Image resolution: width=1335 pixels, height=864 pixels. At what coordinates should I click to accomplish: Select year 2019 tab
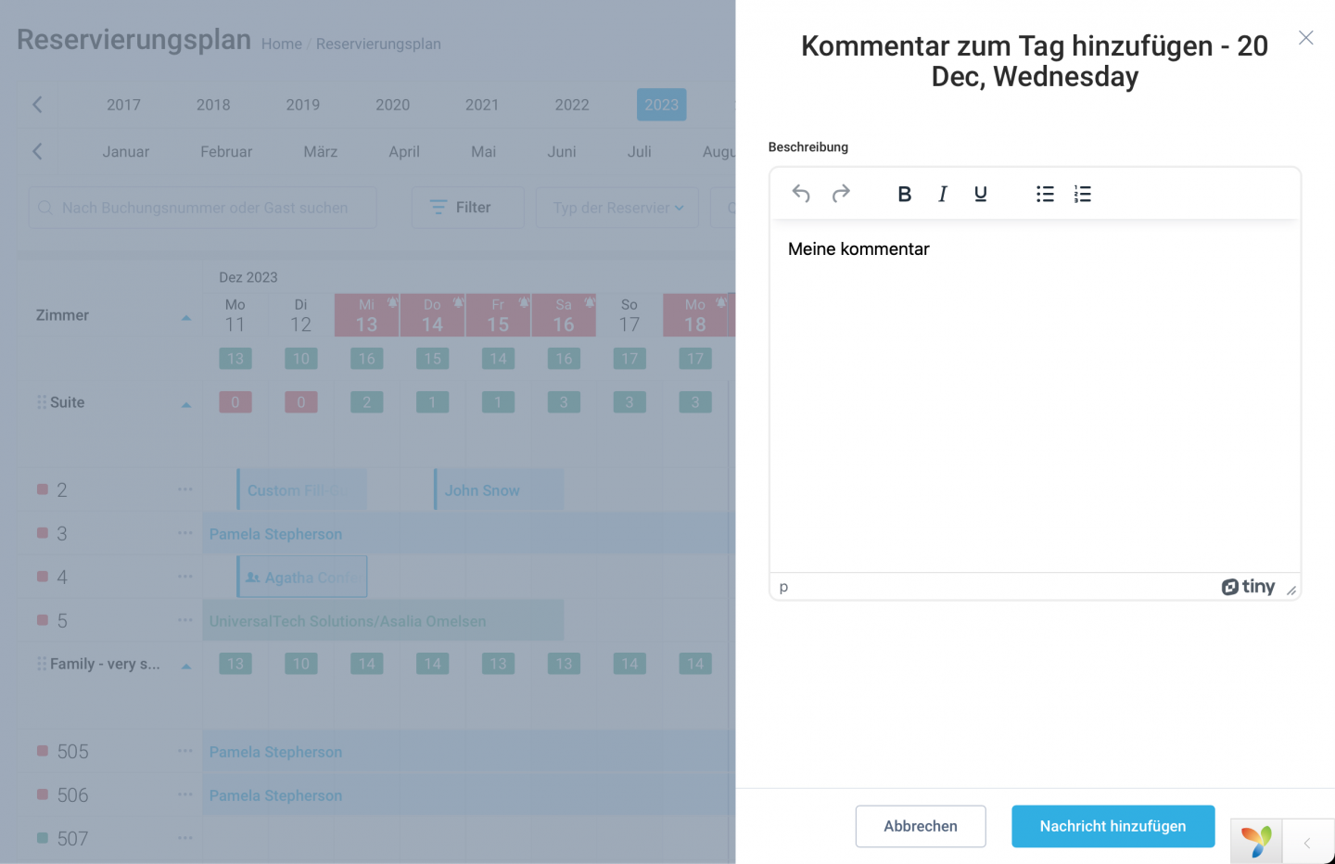pos(303,105)
